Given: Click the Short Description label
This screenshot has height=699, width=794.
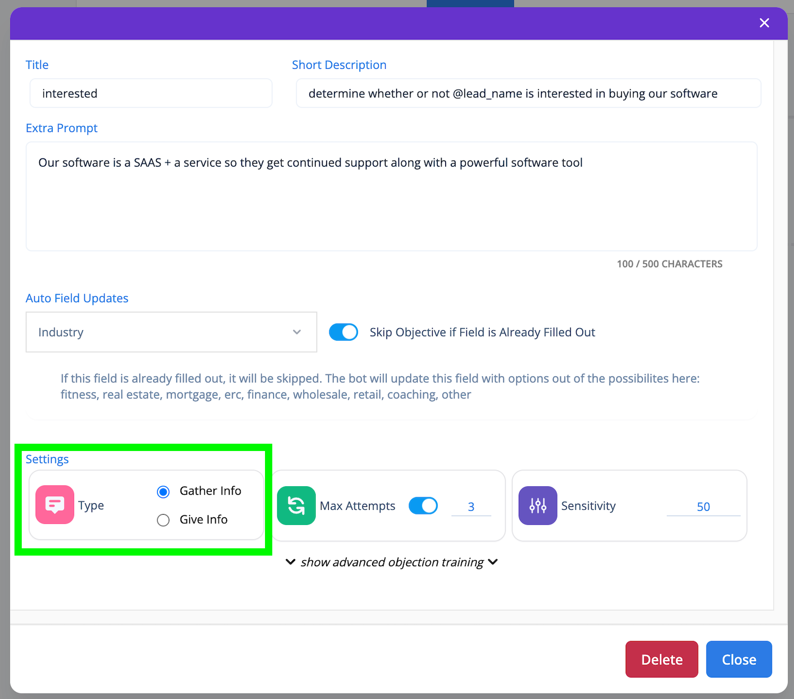Looking at the screenshot, I should [x=339, y=65].
